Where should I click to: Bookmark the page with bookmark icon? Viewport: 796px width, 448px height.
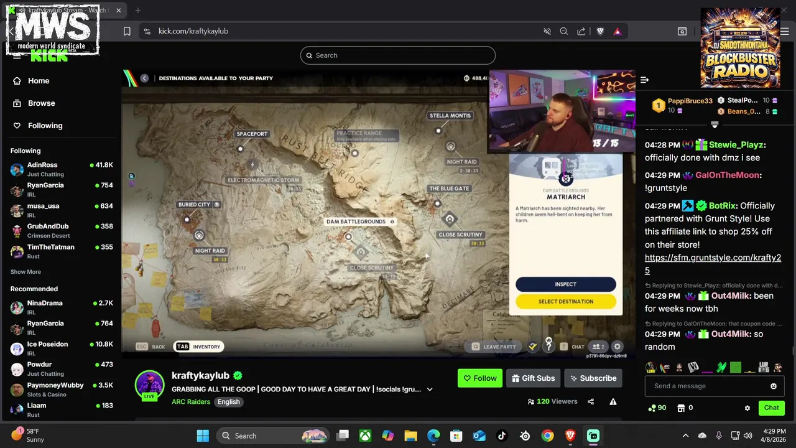click(127, 31)
